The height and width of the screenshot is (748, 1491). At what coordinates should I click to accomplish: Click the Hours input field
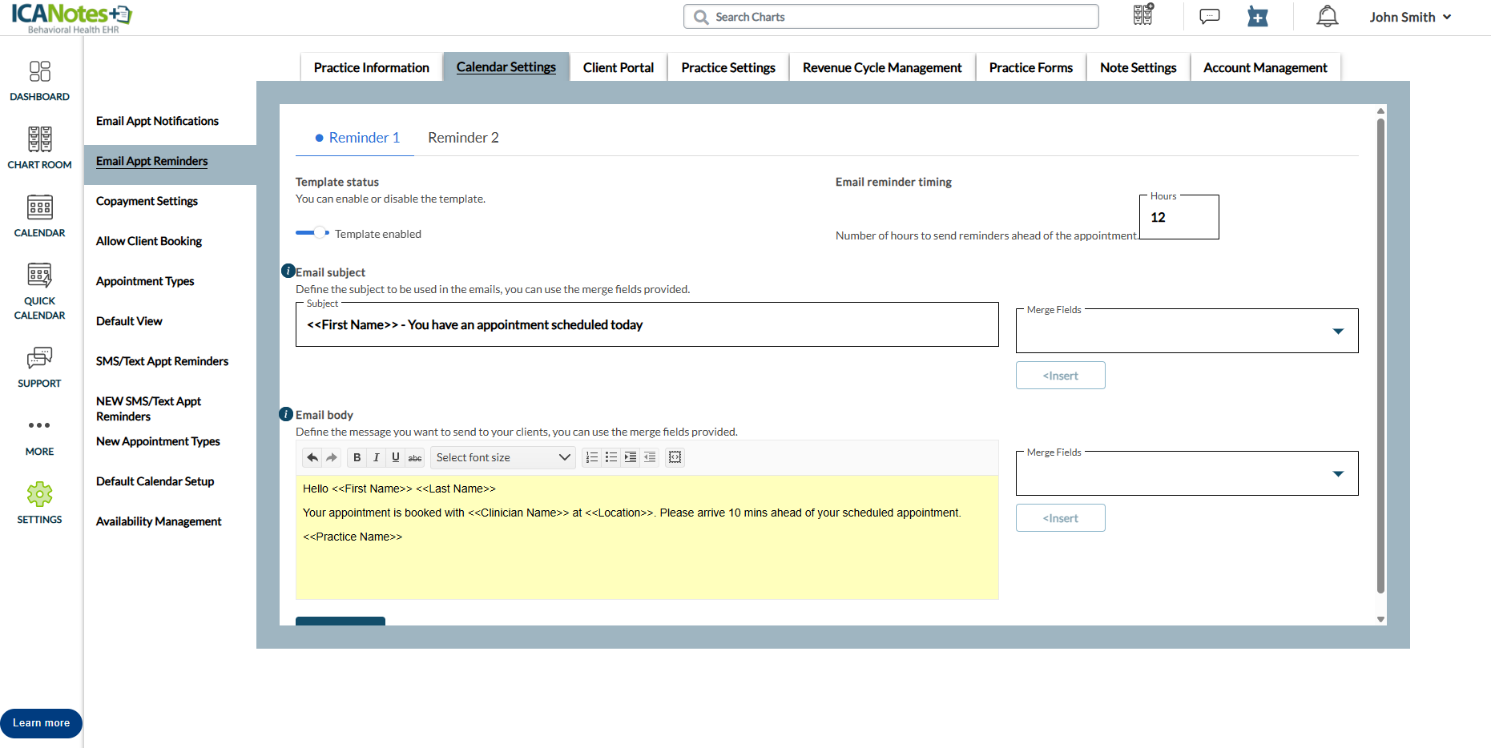tap(1179, 218)
